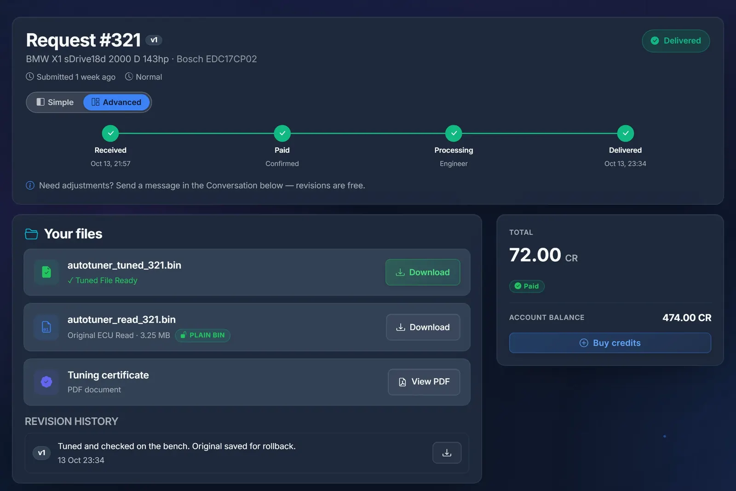736x491 pixels.
Task: Click the v1 badge in revision history
Action: click(41, 453)
